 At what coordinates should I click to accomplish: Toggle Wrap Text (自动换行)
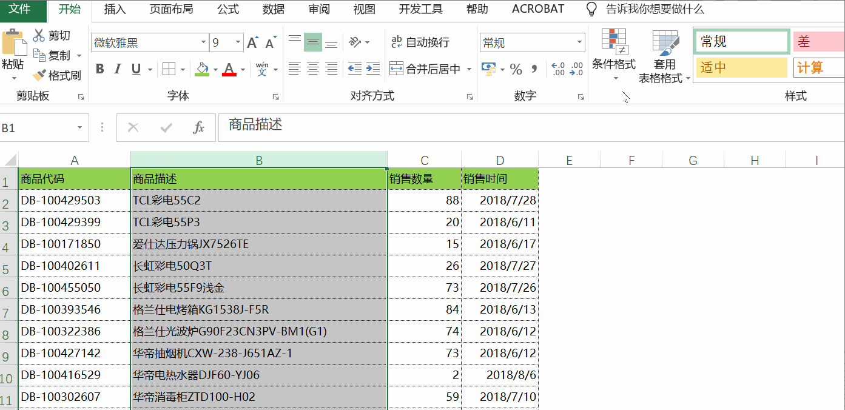click(420, 42)
